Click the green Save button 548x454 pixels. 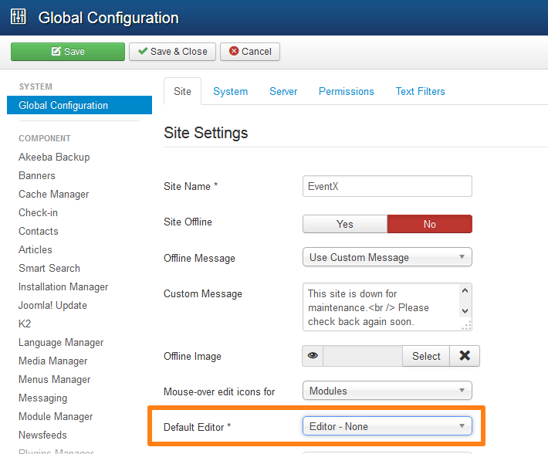67,52
